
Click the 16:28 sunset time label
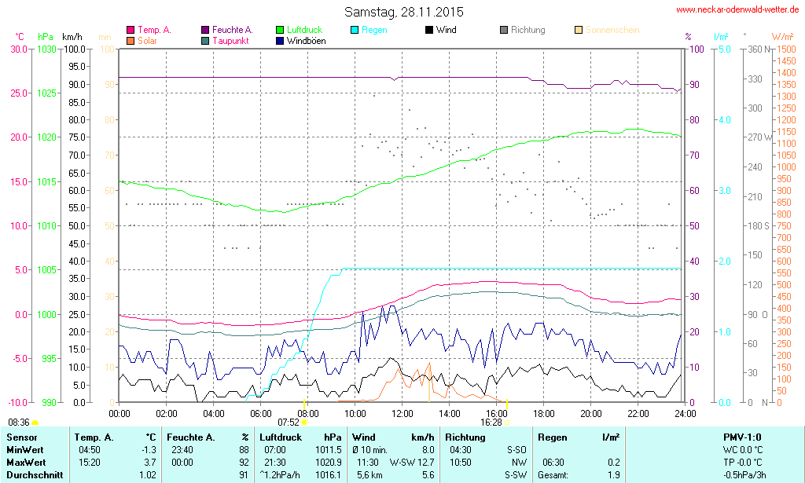[x=491, y=423]
